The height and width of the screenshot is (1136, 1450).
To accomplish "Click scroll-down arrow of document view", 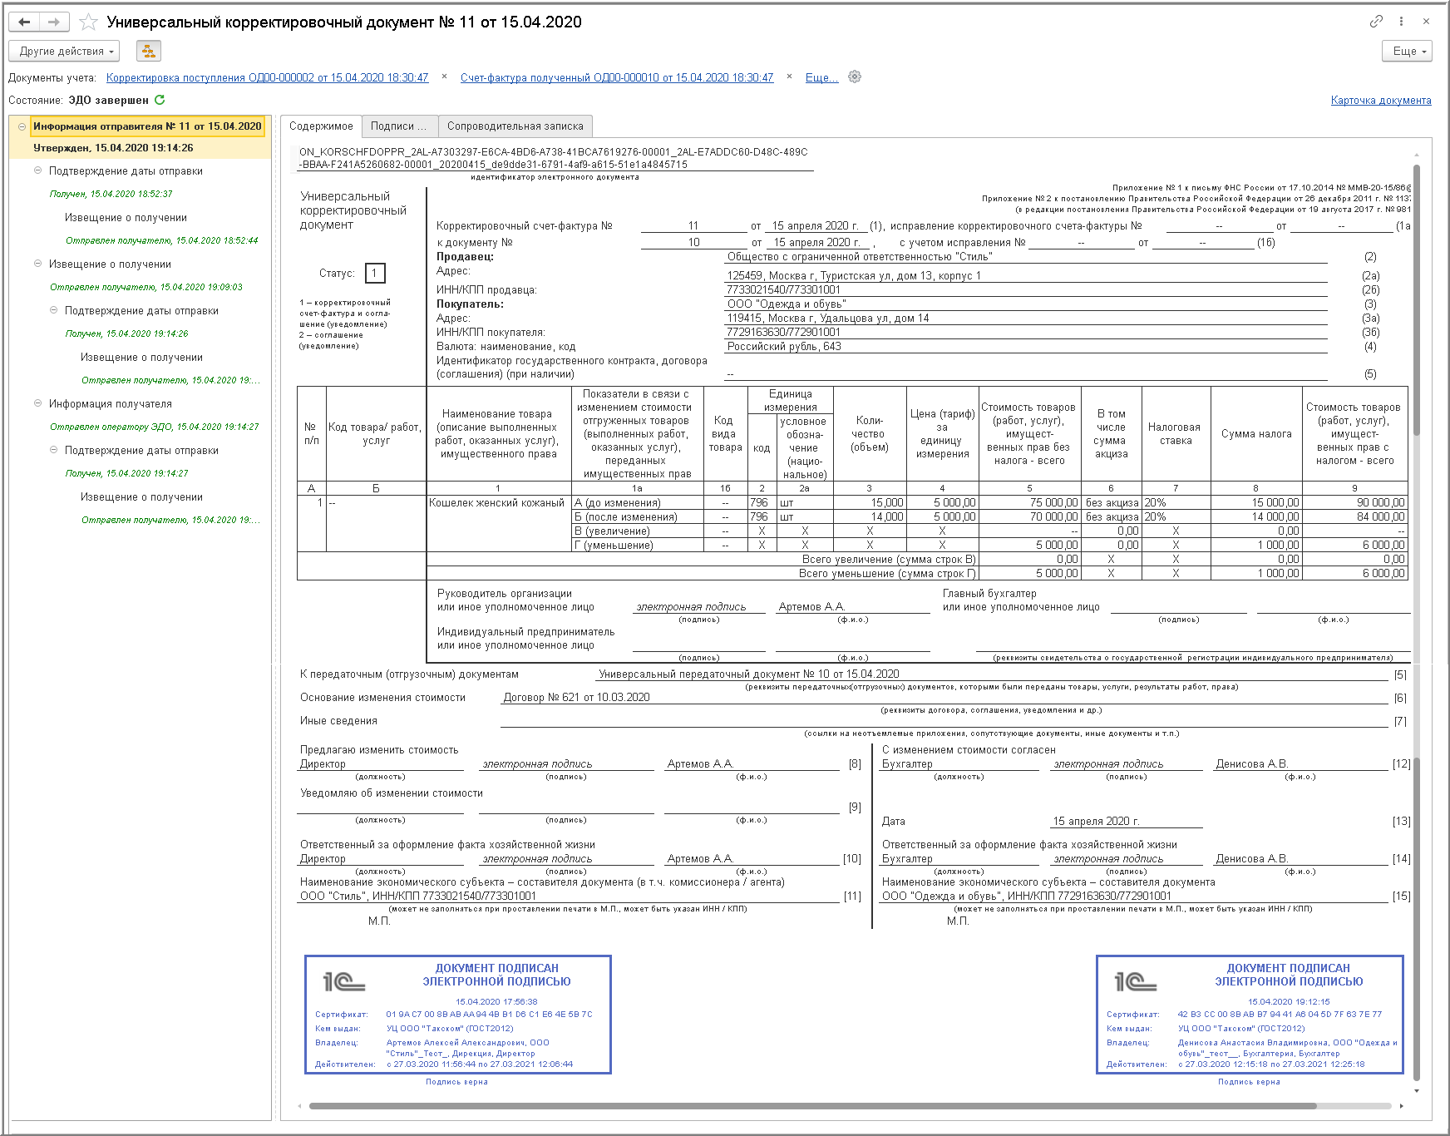I will pyautogui.click(x=1417, y=1091).
